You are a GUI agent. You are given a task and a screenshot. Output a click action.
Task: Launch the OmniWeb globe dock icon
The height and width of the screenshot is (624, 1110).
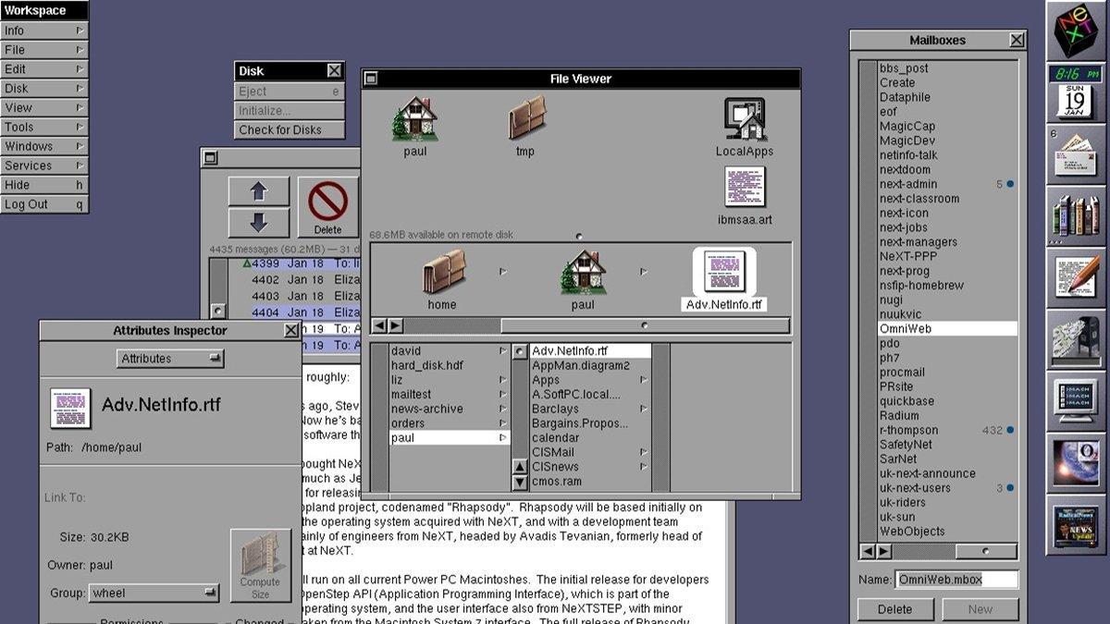[1076, 463]
